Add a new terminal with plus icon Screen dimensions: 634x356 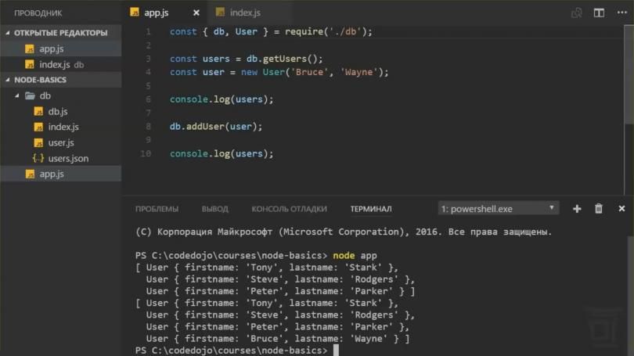577,208
